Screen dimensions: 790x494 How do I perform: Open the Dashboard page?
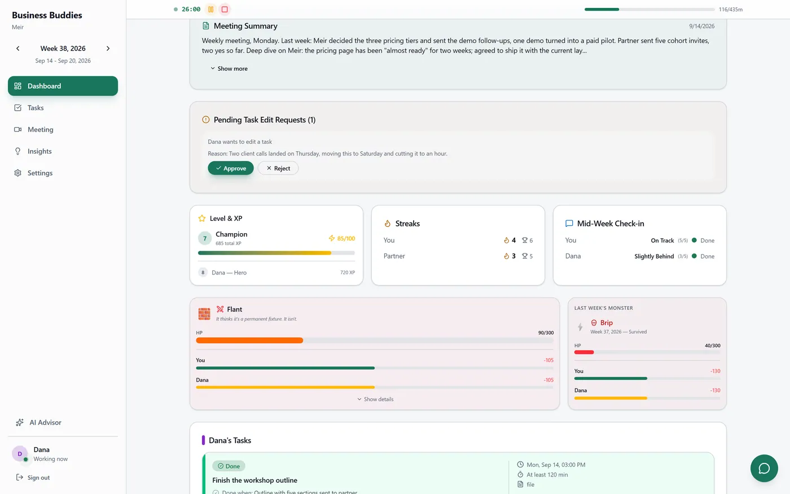coord(63,86)
